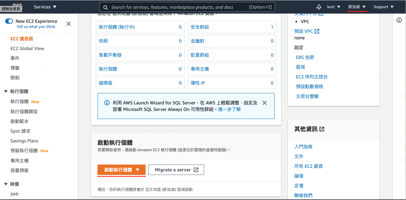
Task: Open the Support dropdown menu
Action: coord(383,7)
